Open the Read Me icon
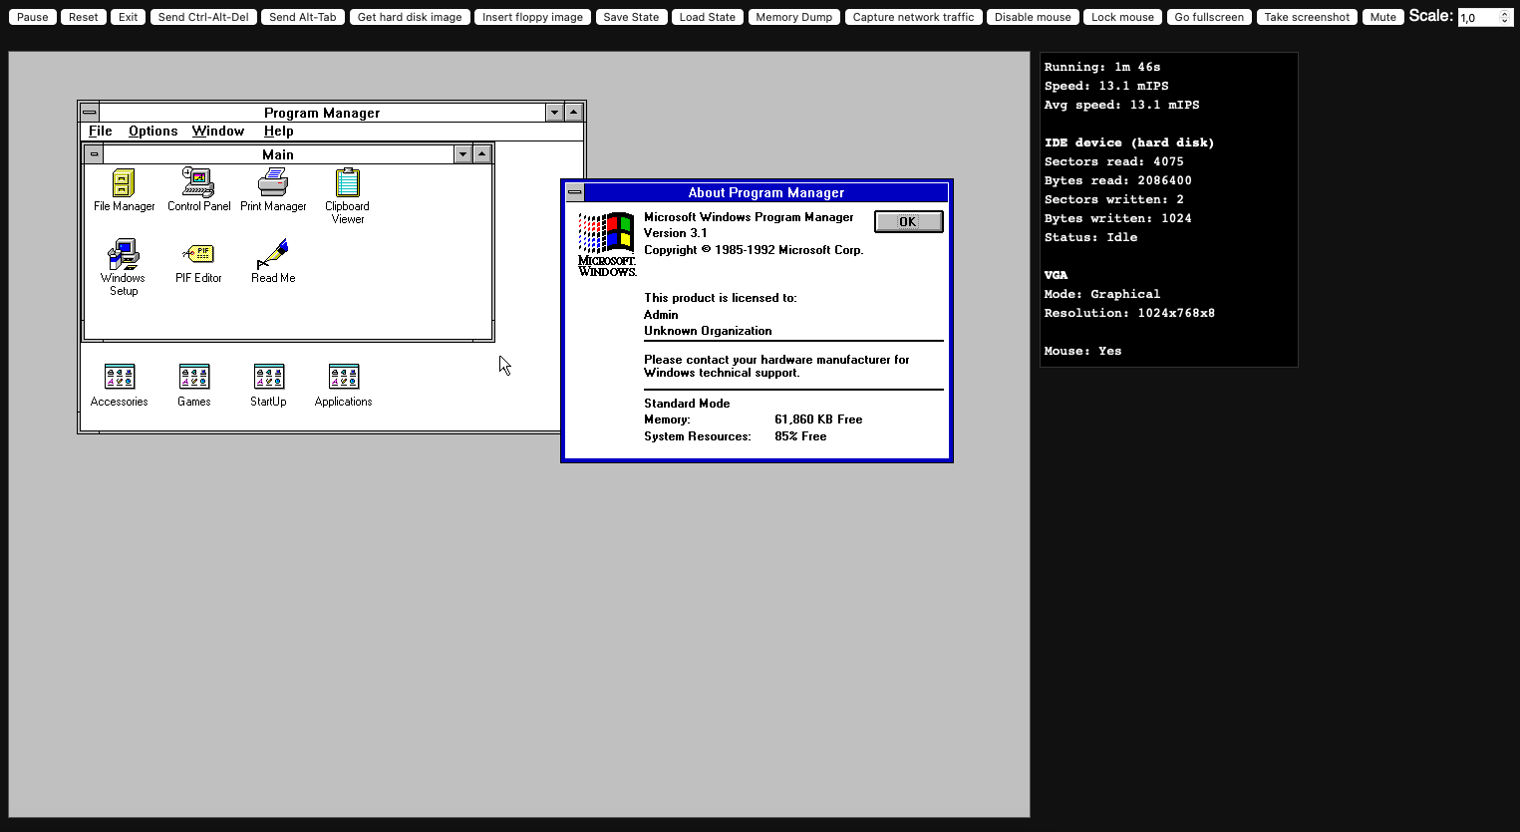 click(273, 255)
